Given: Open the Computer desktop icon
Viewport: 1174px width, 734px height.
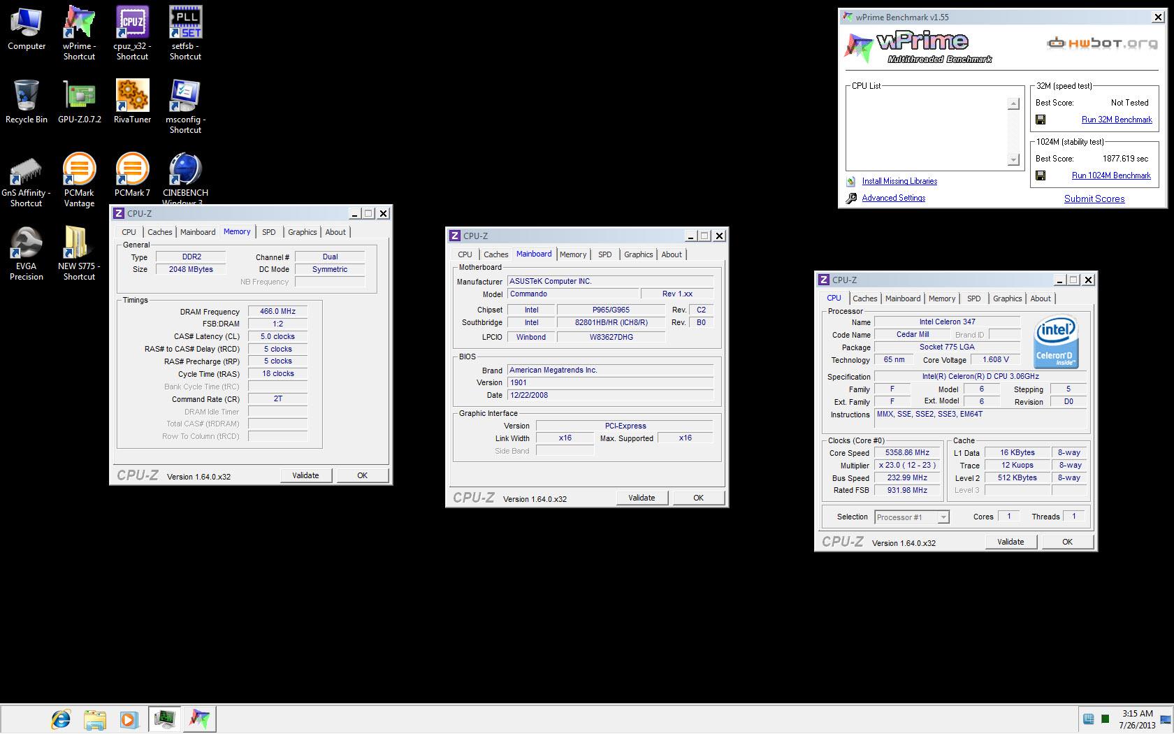Looking at the screenshot, I should 27,29.
